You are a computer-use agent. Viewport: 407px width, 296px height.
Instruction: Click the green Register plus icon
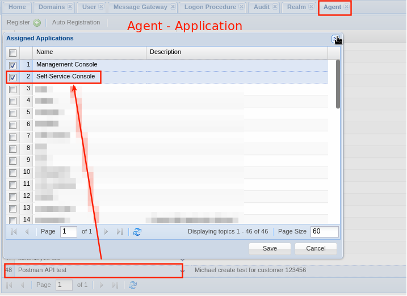[37, 23]
